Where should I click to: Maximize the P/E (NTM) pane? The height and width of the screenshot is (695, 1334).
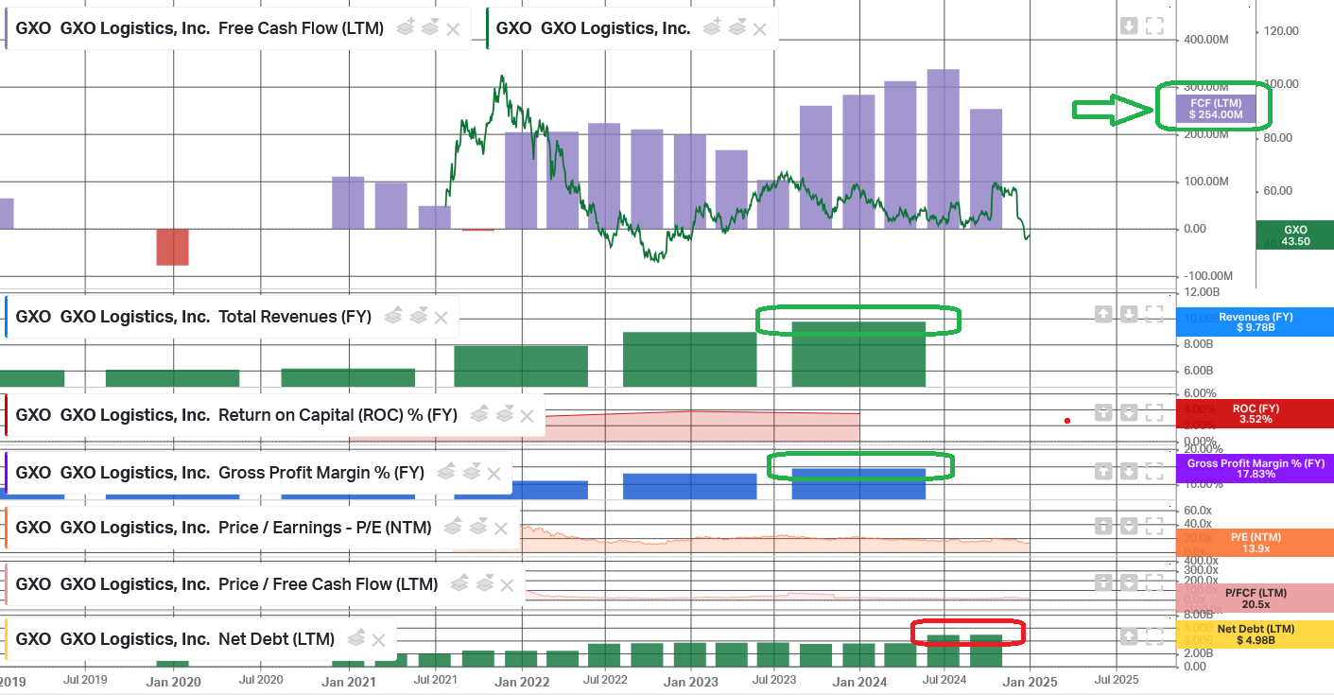pyautogui.click(x=1154, y=525)
